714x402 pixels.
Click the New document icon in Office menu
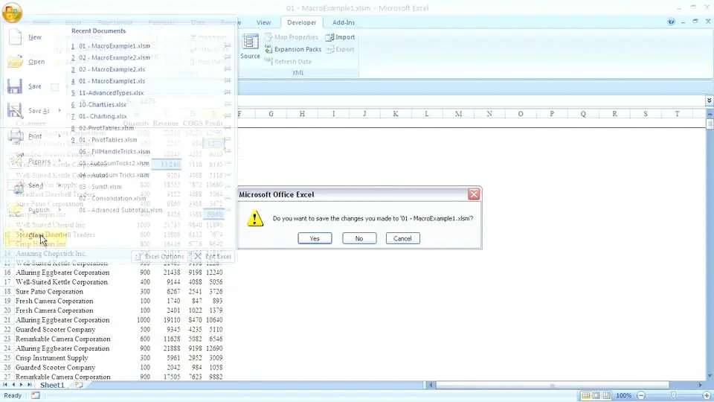click(x=15, y=37)
